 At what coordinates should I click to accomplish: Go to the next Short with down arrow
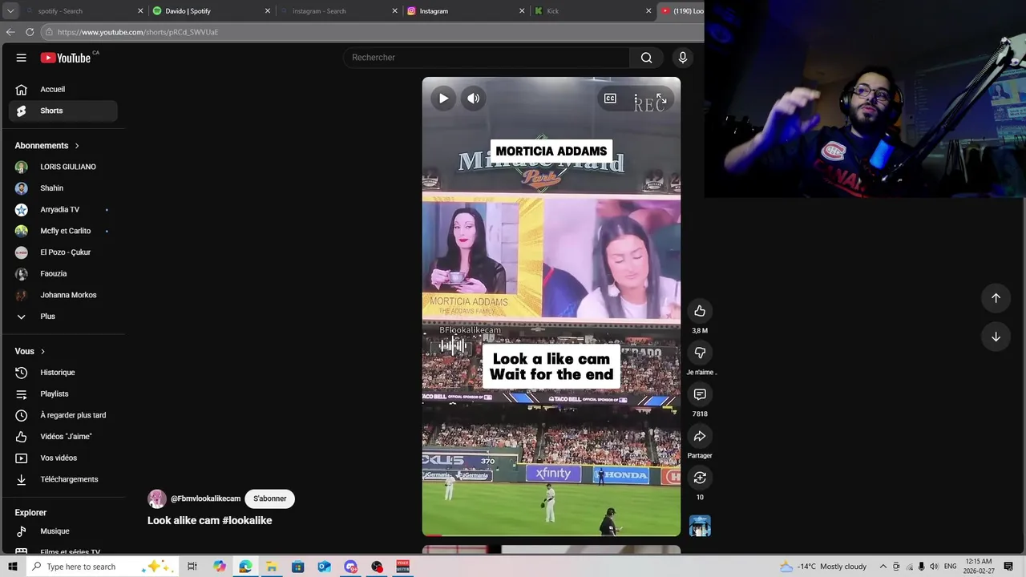pyautogui.click(x=996, y=337)
